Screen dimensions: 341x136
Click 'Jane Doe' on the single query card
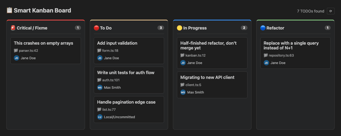click(278, 63)
